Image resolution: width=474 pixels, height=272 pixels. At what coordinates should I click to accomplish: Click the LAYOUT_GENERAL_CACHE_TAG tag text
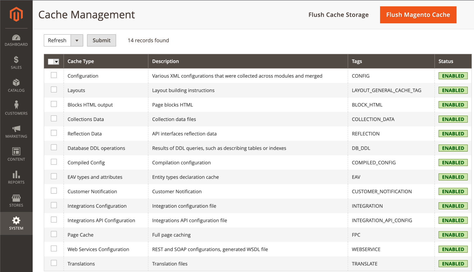[387, 90]
